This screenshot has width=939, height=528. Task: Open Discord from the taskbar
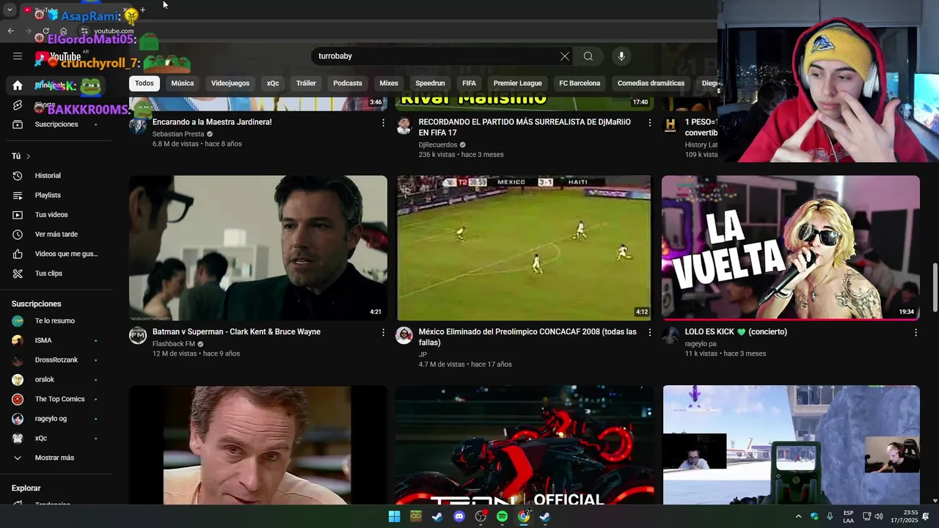coord(459,516)
